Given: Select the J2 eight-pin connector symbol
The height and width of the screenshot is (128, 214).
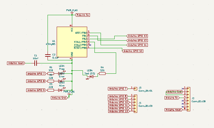Looking at the screenshot, I should pos(188,99).
